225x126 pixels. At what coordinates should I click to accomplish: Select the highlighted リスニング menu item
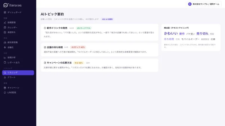point(18,73)
